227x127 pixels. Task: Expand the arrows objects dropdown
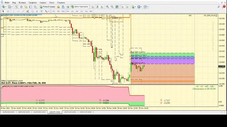[49, 11]
